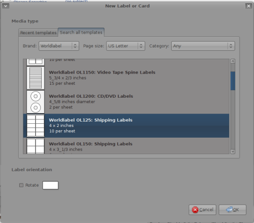Image resolution: width=254 pixels, height=223 pixels.
Task: Close the New Label or Card window
Action: click(249, 6)
